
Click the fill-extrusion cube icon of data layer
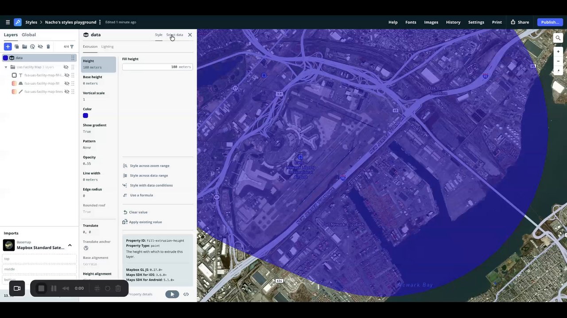[x=12, y=58]
